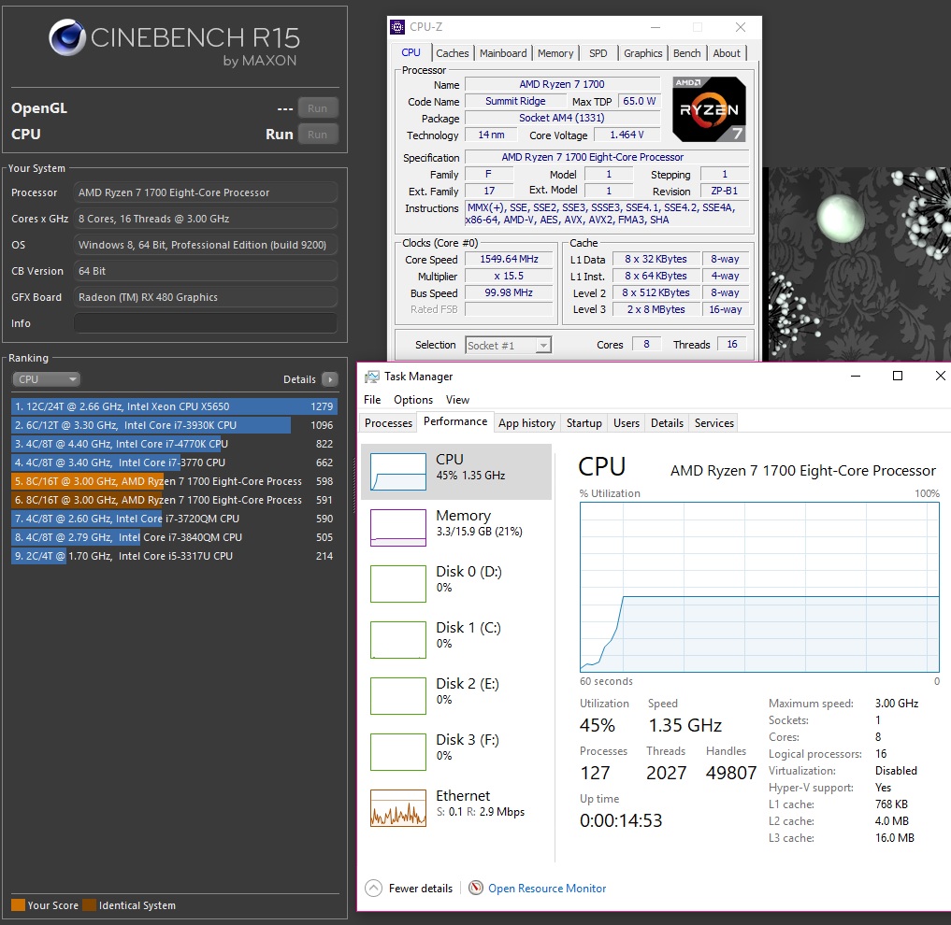Select ranking row Intel Core i7-3720QM
This screenshot has width=951, height=925.
tap(173, 519)
